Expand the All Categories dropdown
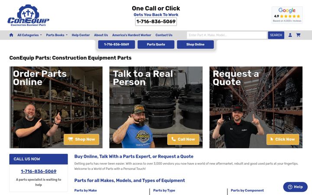 pos(29,35)
